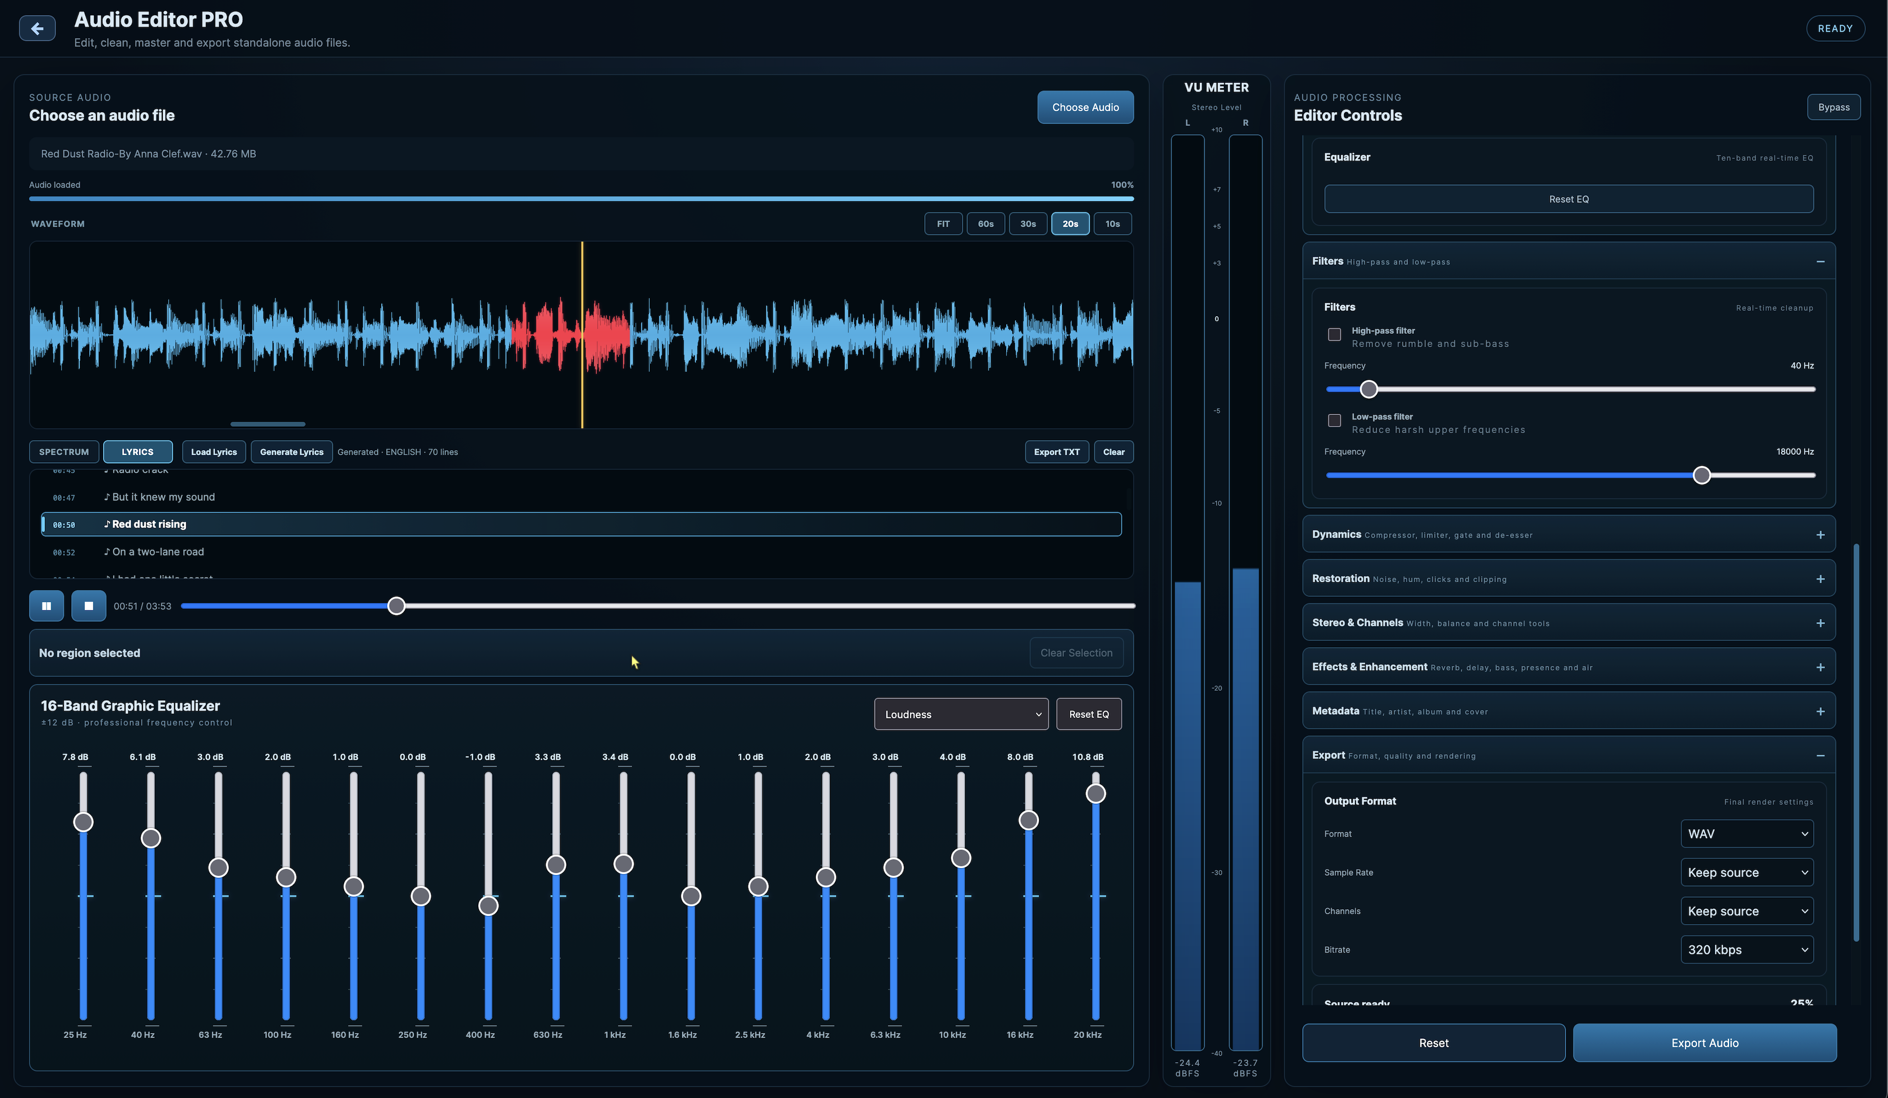This screenshot has width=1888, height=1098.
Task: Open the Sample Rate dropdown
Action: tap(1747, 872)
